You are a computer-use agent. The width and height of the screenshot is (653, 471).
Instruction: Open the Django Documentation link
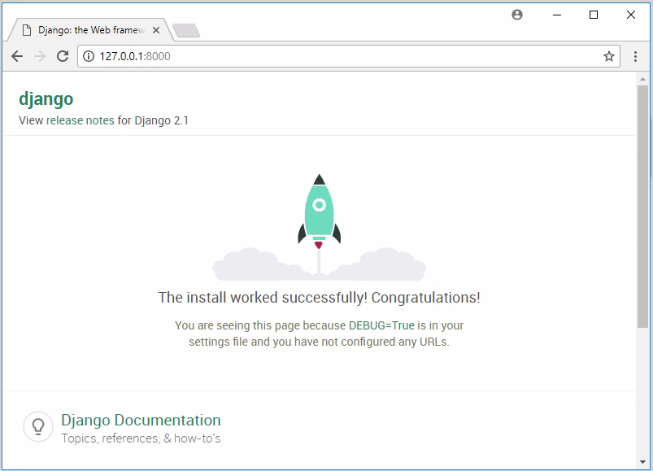pos(141,421)
